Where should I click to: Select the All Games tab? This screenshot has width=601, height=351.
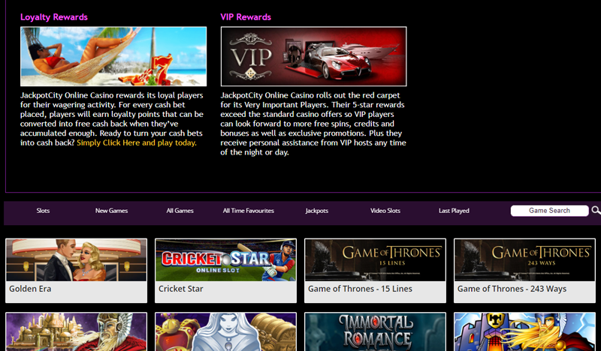pyautogui.click(x=180, y=211)
